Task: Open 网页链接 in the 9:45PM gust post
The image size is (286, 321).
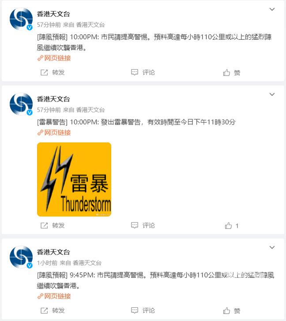Action: pos(54,296)
